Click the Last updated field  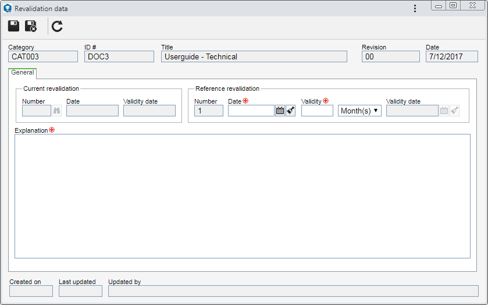pyautogui.click(x=80, y=291)
